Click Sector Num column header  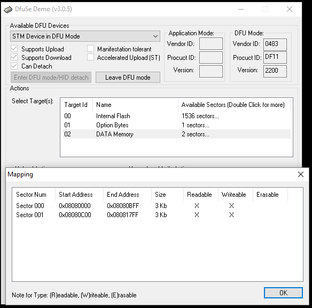pos(34,195)
